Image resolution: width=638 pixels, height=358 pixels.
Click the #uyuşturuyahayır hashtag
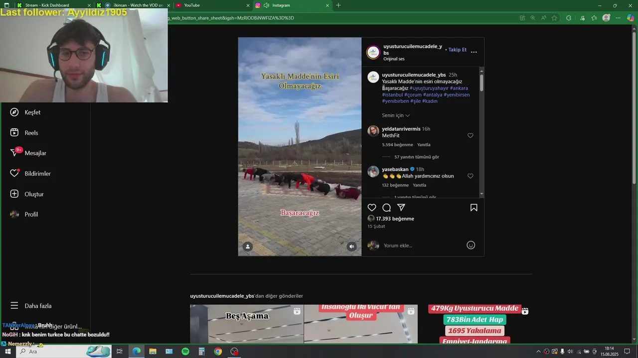pos(429,88)
